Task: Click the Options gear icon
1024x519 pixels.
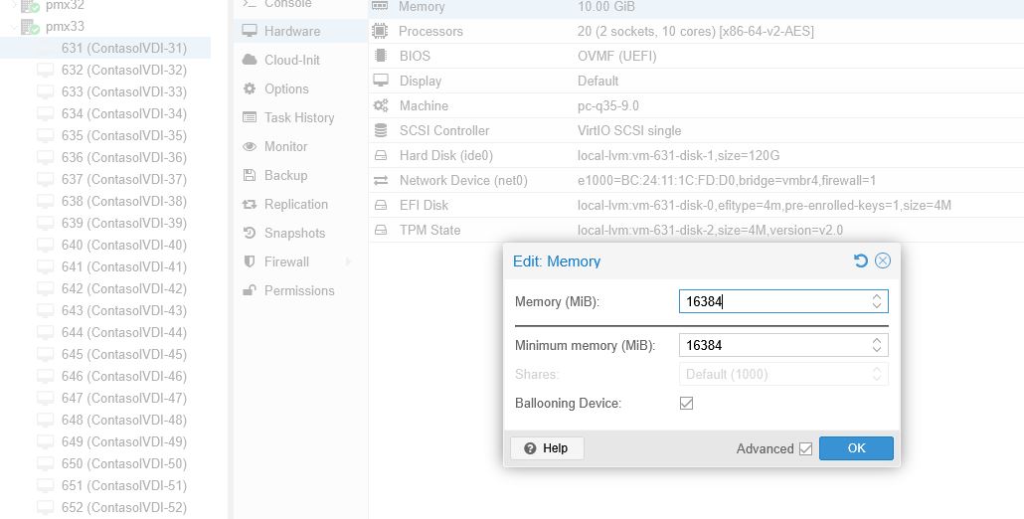Action: [x=249, y=88]
